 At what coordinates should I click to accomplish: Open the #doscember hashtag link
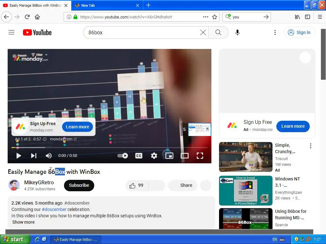click(54, 209)
